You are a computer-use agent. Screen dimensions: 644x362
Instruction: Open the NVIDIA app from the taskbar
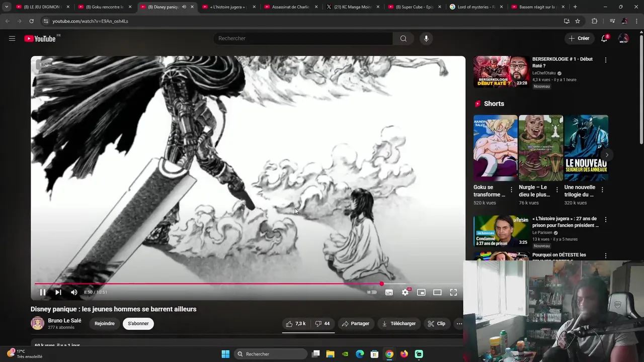(x=345, y=354)
